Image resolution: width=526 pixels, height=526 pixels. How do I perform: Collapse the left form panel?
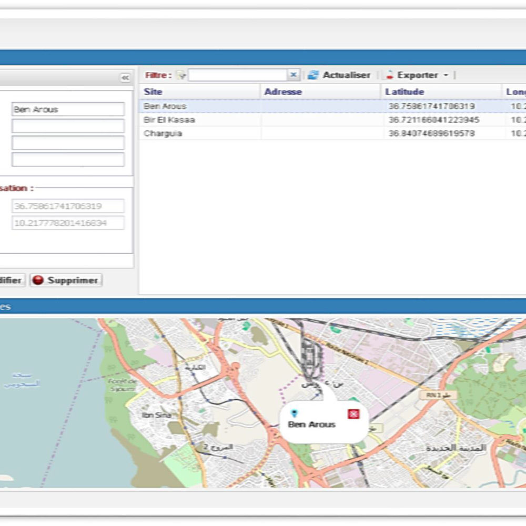(125, 78)
